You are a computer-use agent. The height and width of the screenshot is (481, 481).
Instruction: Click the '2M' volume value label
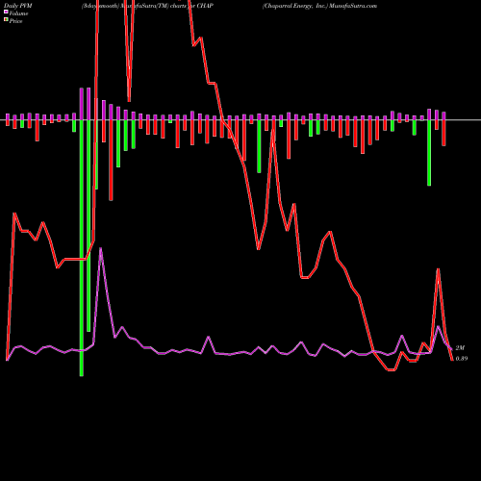tap(460, 348)
